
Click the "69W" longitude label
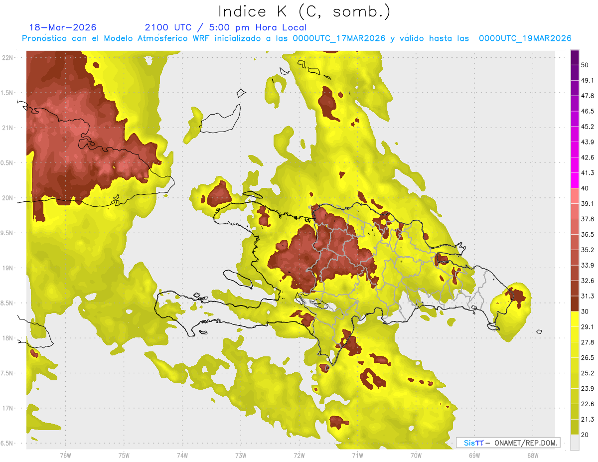pos(474,455)
